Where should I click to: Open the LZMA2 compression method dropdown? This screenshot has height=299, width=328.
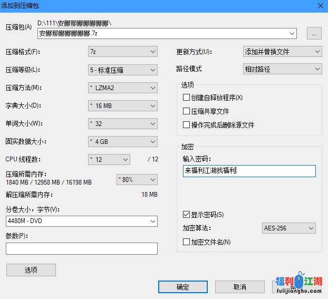click(x=122, y=88)
